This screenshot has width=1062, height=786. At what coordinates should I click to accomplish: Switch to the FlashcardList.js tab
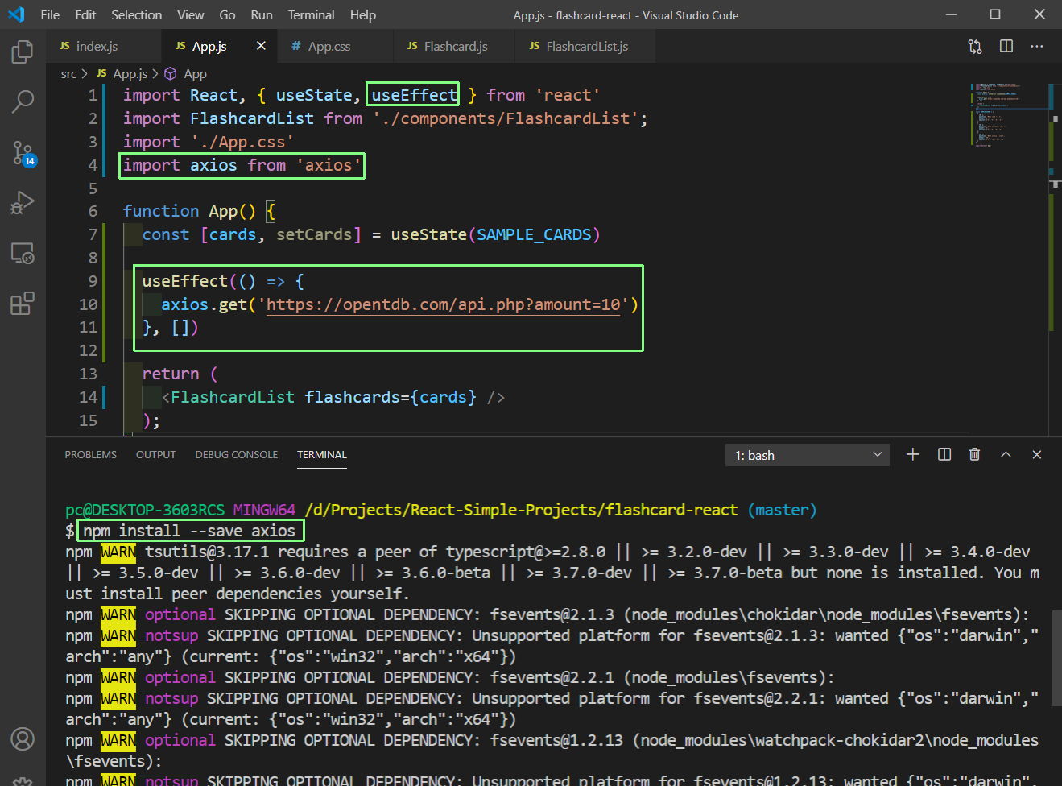tap(586, 47)
